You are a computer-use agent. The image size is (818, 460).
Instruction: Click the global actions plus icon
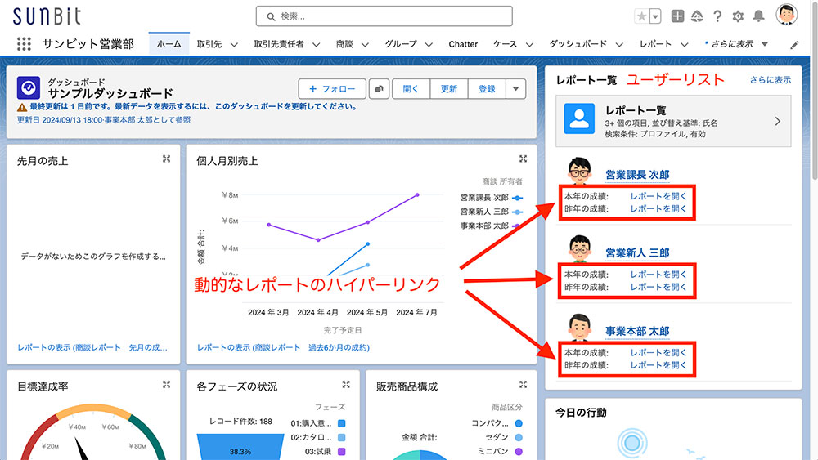pyautogui.click(x=677, y=16)
